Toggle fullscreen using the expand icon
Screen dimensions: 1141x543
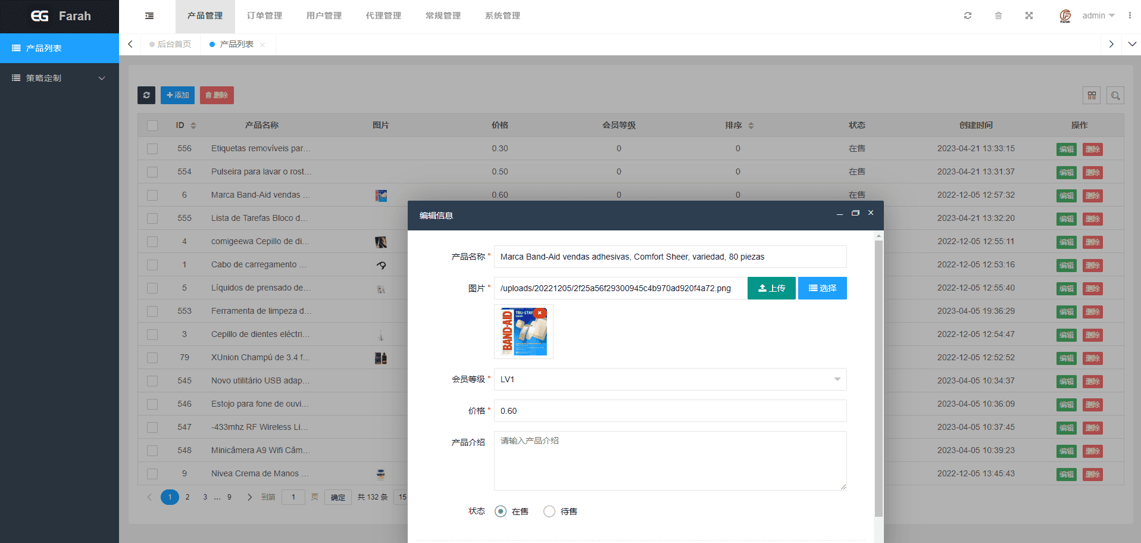1029,15
